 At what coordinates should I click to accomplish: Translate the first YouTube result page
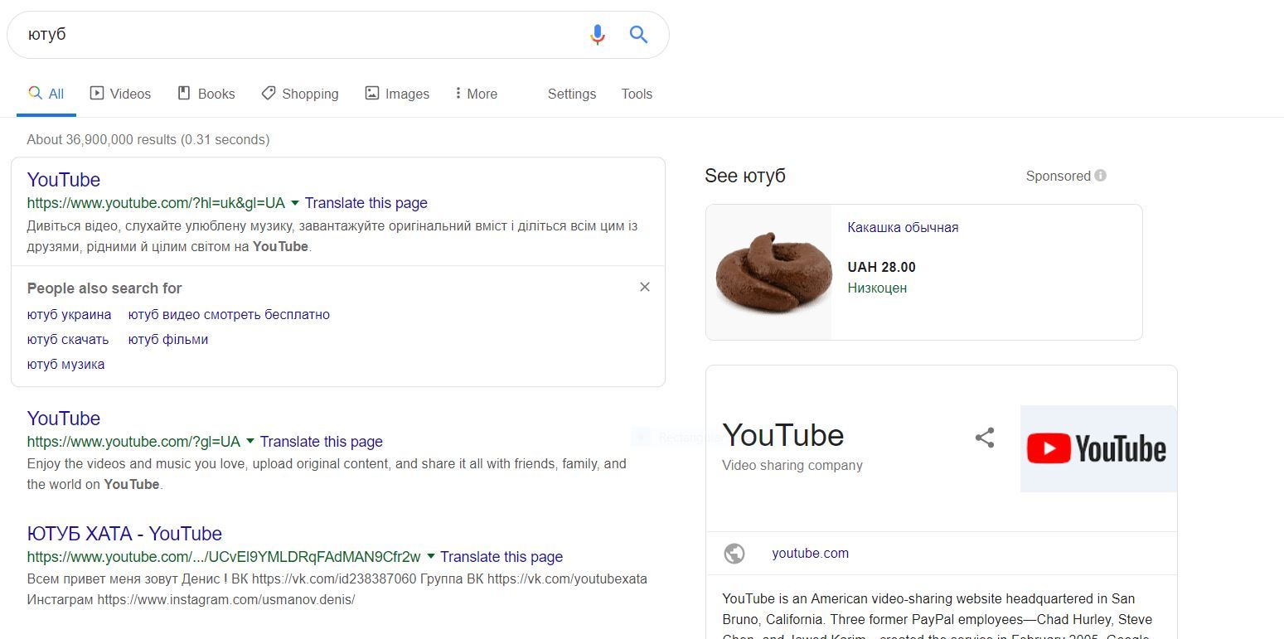pyautogui.click(x=366, y=203)
